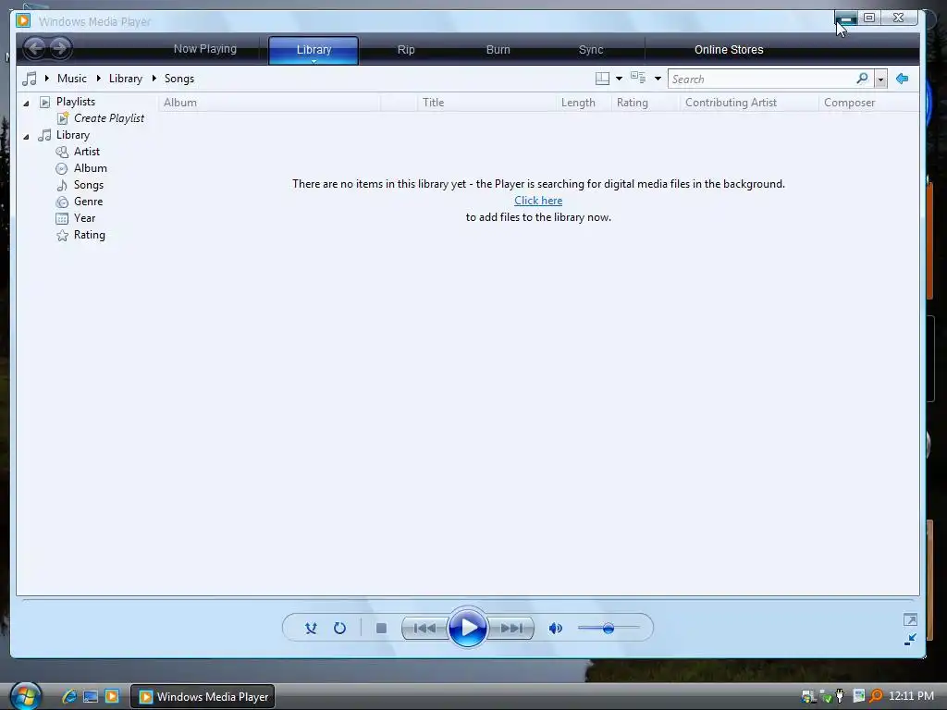Open the Year view in sidebar
This screenshot has width=947, height=710.
tap(84, 218)
